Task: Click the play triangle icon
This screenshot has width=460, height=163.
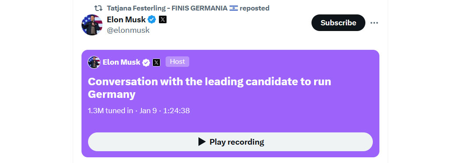Action: [202, 142]
